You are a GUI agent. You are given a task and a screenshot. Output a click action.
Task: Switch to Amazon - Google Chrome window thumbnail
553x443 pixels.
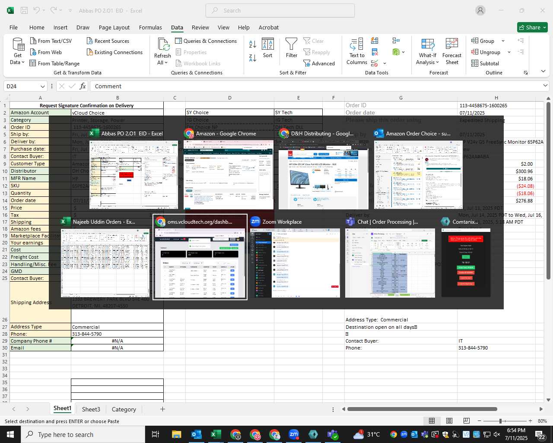coord(228,170)
